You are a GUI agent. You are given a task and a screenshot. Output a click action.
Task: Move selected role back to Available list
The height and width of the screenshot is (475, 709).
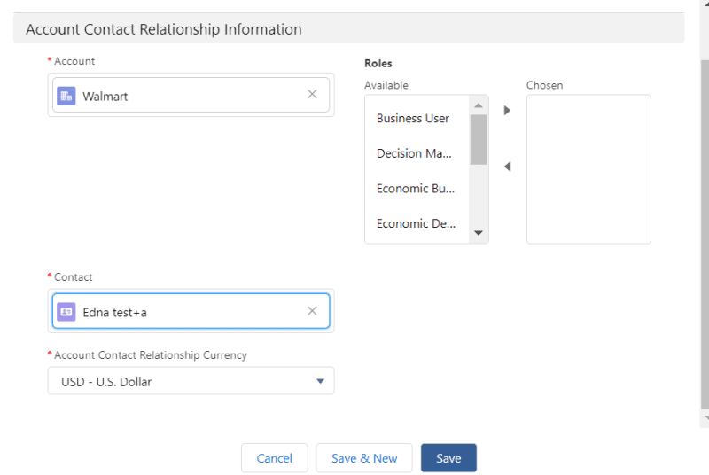click(x=507, y=167)
